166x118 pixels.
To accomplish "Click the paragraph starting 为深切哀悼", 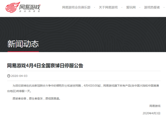I will tap(83, 88).
